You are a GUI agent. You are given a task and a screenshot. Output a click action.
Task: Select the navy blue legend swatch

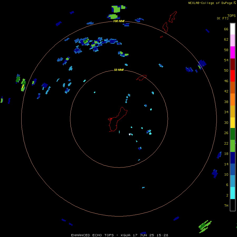[x=233, y=158]
